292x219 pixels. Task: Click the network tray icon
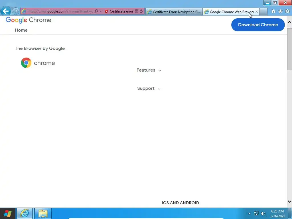click(x=256, y=213)
